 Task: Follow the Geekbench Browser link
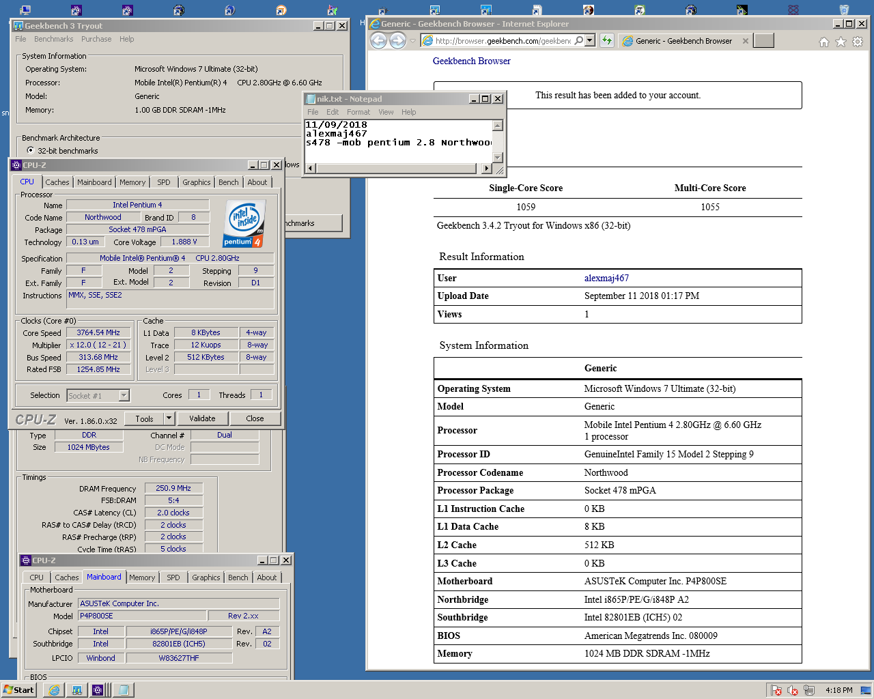coord(472,61)
